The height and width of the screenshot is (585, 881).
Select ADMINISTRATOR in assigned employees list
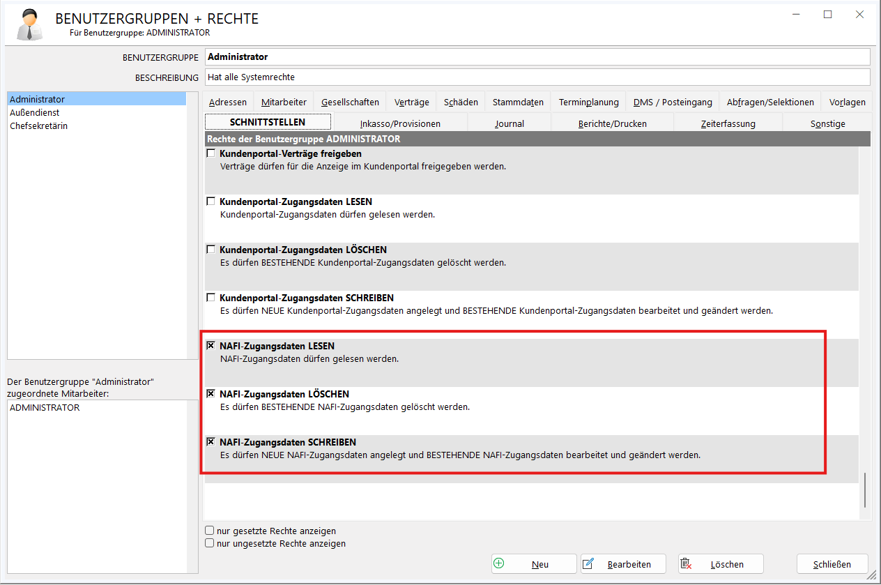click(x=45, y=408)
